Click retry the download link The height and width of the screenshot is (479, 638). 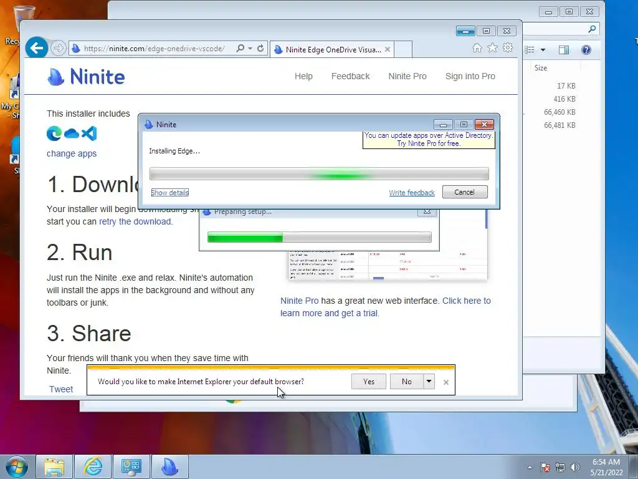[136, 221]
